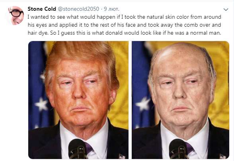234x161 pixels.
Task: Click the purple tie in the right photo
Action: tap(189, 148)
